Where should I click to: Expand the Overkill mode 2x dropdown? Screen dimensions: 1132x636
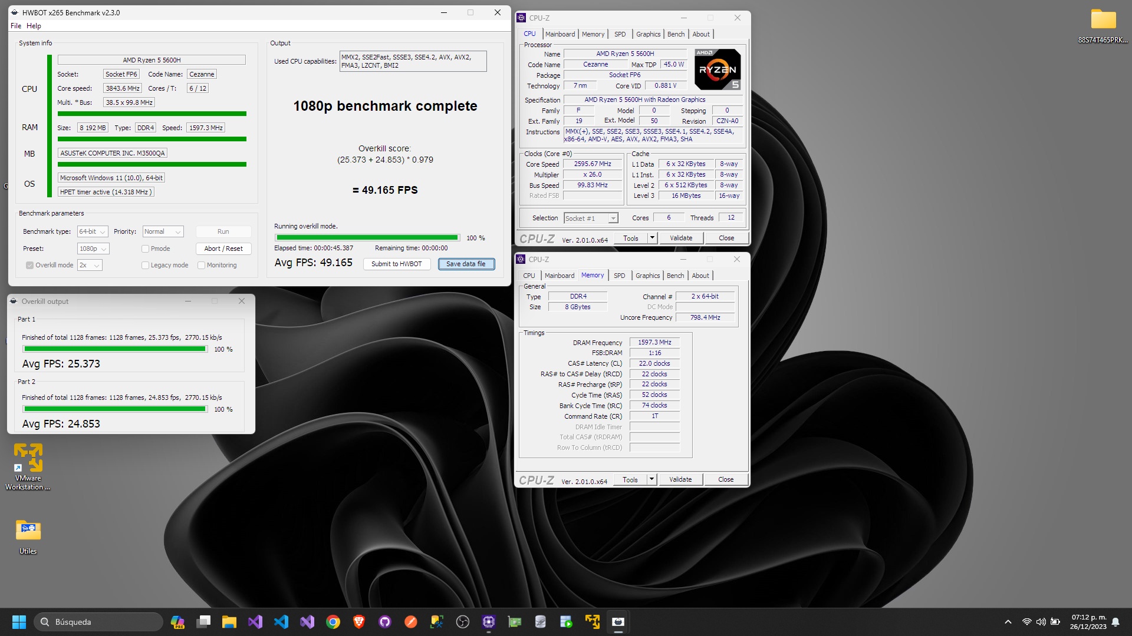[90, 265]
